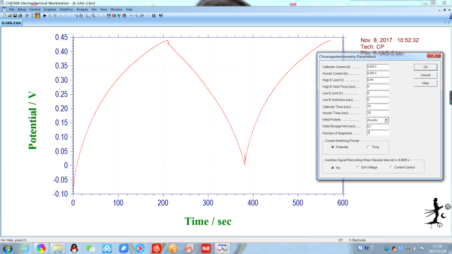The width and height of the screenshot is (452, 254).
Task: Open the Setup menu
Action: [x=22, y=10]
